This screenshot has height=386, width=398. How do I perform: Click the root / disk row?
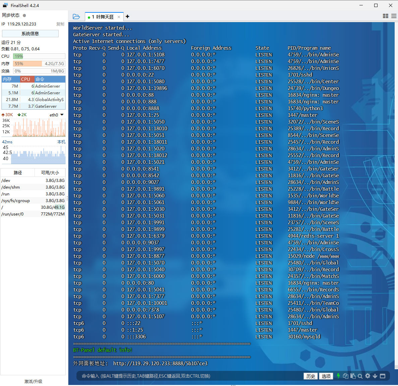pos(33,207)
